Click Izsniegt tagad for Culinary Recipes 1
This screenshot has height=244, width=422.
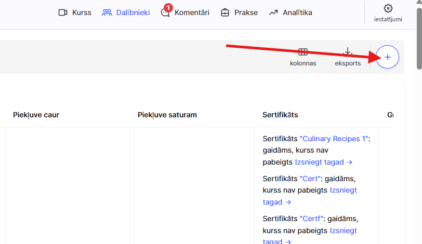coord(324,162)
